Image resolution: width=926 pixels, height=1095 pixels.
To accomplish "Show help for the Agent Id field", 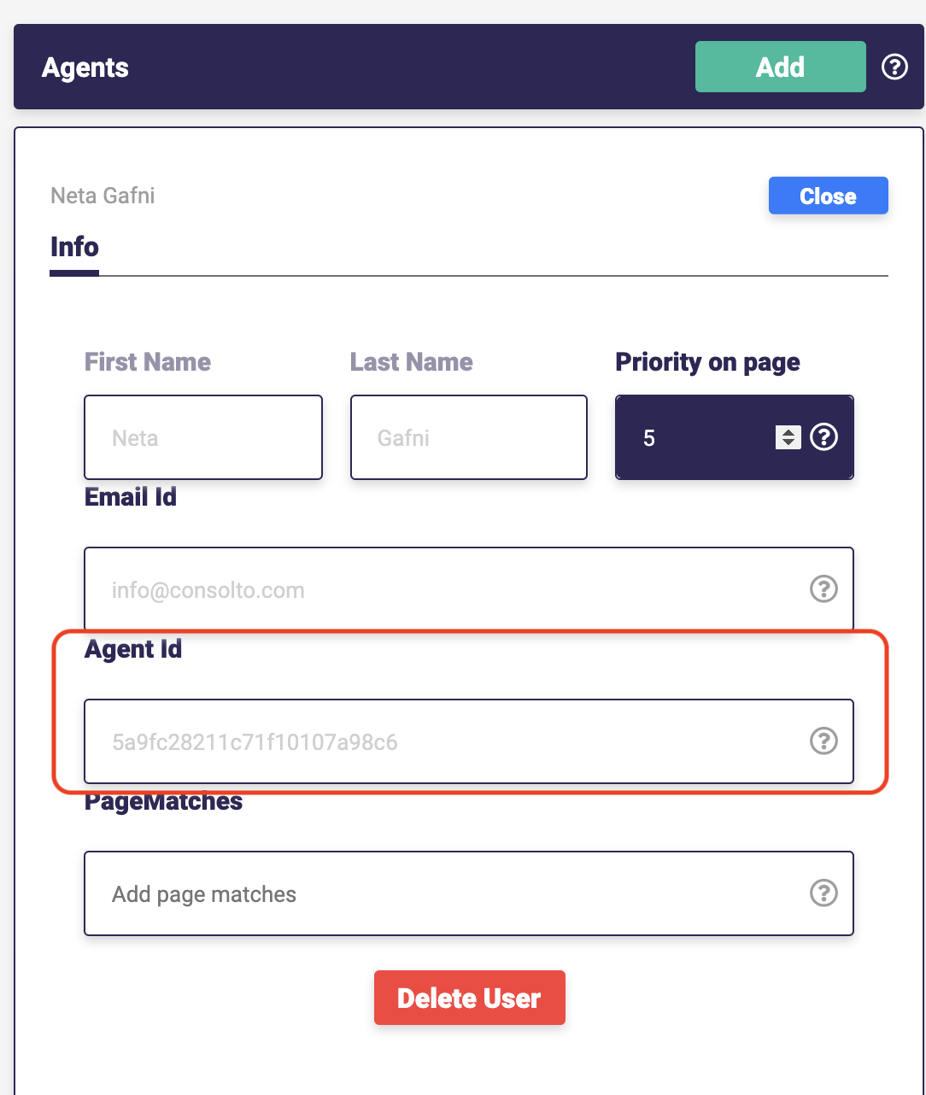I will pyautogui.click(x=823, y=741).
